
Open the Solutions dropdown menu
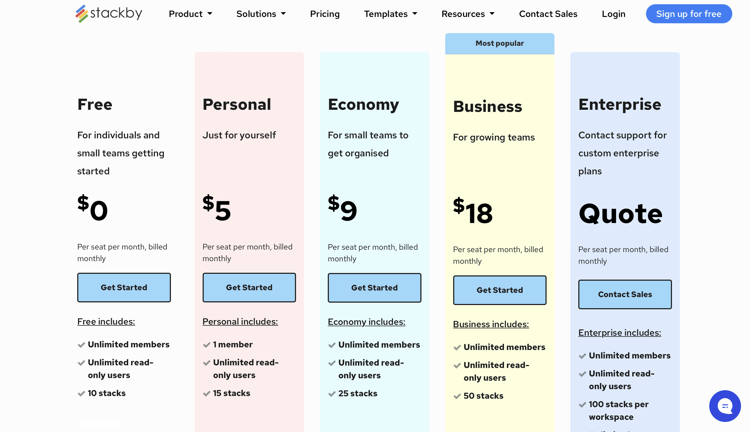click(261, 14)
